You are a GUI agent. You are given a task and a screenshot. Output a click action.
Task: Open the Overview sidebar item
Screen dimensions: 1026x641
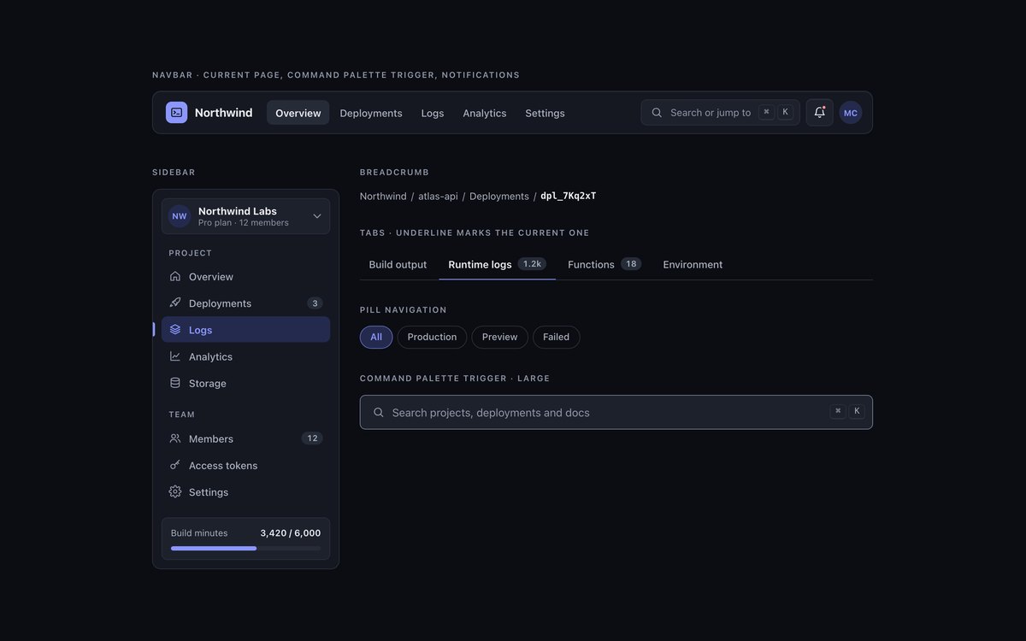point(245,277)
